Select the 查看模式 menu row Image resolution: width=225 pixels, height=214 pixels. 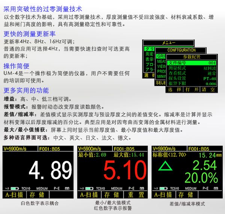pos(192,73)
